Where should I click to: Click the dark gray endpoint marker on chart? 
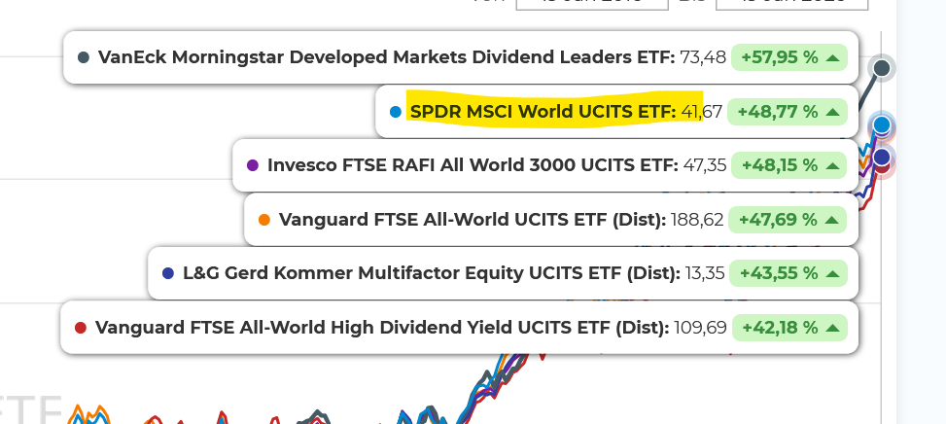pos(882,68)
